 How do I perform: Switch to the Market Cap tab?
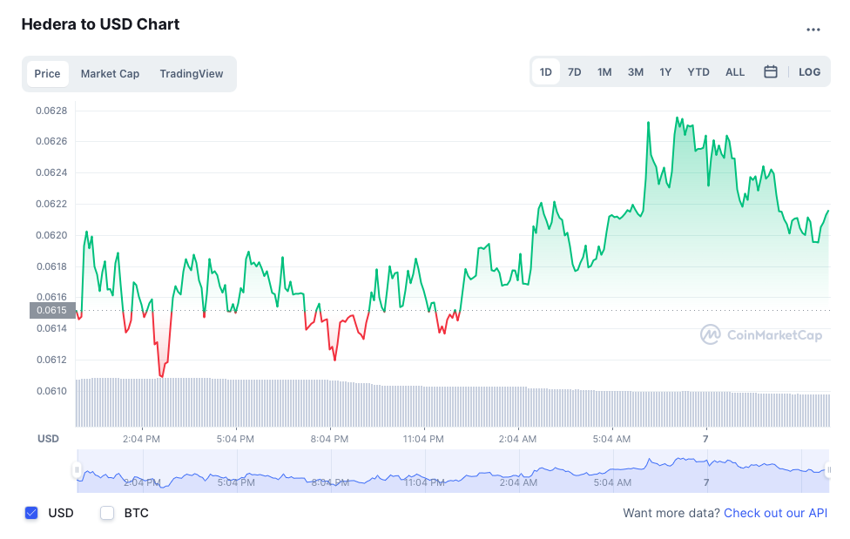110,74
